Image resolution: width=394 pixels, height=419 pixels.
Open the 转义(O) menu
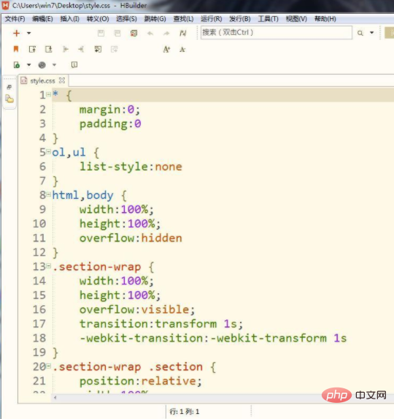[x=98, y=19]
